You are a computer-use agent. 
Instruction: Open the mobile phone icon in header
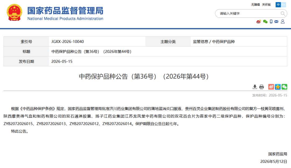click(x=271, y=22)
